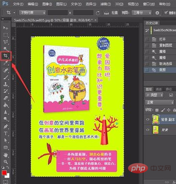This screenshot has width=176, height=184.
Task: Select the Move tool
Action: (6, 28)
